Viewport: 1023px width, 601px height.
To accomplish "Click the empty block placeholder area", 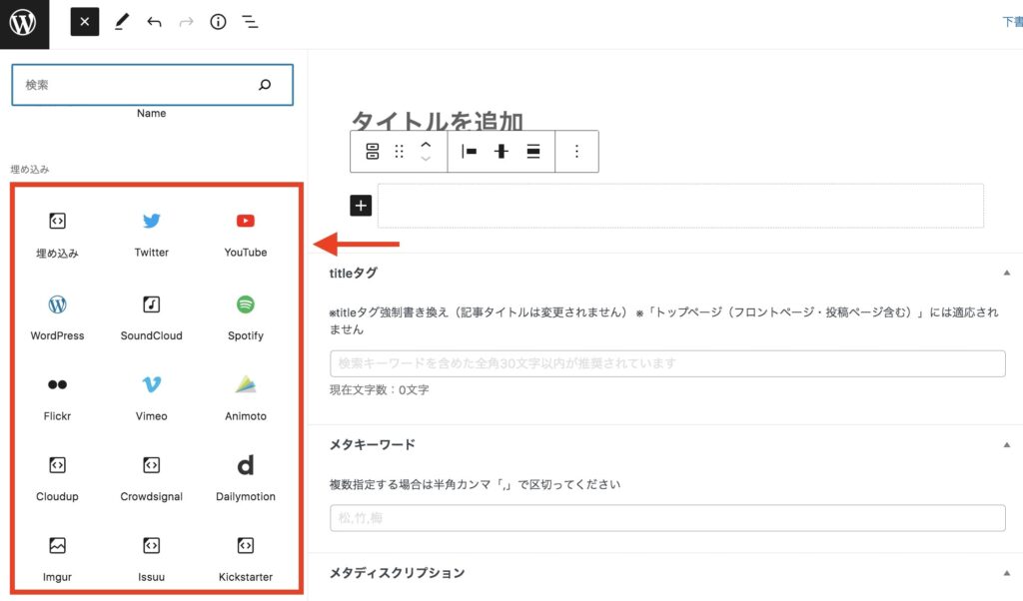I will (x=680, y=206).
